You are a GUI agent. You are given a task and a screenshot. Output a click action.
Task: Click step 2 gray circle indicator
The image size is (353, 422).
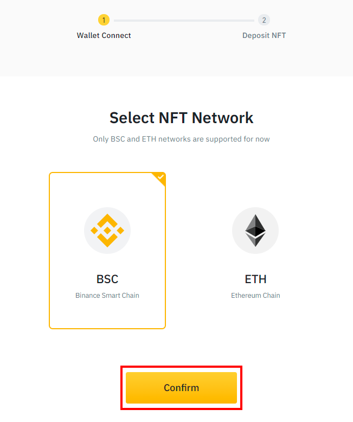(264, 20)
